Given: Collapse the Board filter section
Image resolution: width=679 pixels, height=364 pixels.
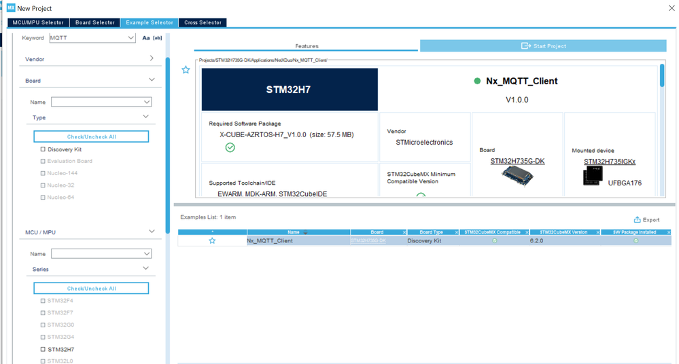Looking at the screenshot, I should (152, 79).
